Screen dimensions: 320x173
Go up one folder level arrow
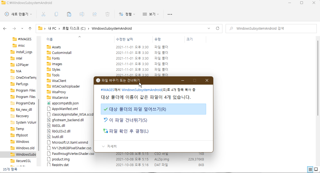[30, 28]
